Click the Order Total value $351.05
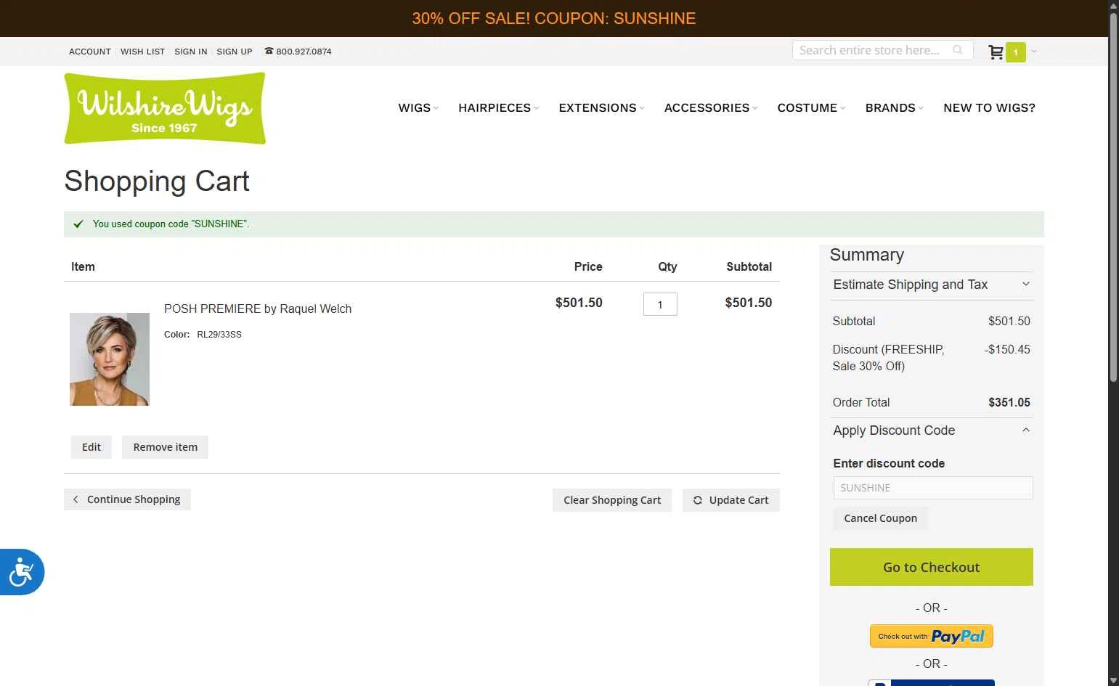Image resolution: width=1119 pixels, height=686 pixels. [x=1009, y=402]
